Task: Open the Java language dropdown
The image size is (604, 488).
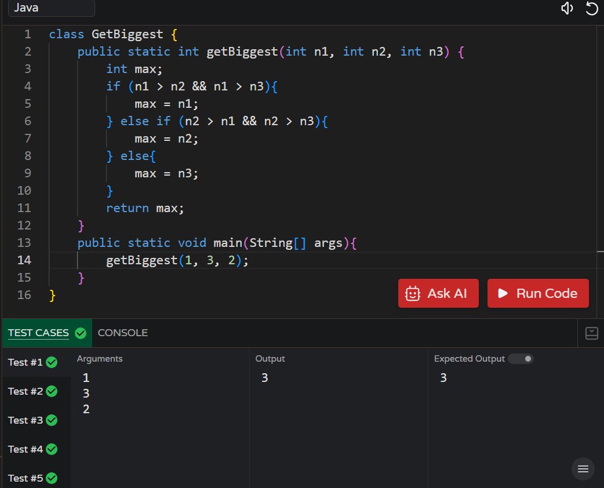Action: click(51, 8)
